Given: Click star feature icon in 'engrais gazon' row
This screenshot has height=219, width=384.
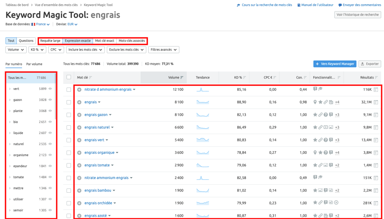Looking at the screenshot, I should coord(315,115).
